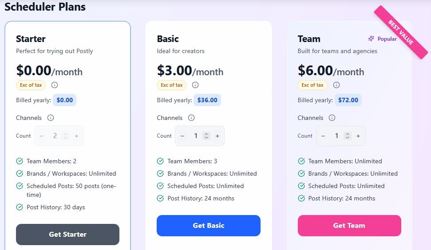Click the spinner arrows in Basic channel count
431x250 pixels.
pyautogui.click(x=206, y=136)
